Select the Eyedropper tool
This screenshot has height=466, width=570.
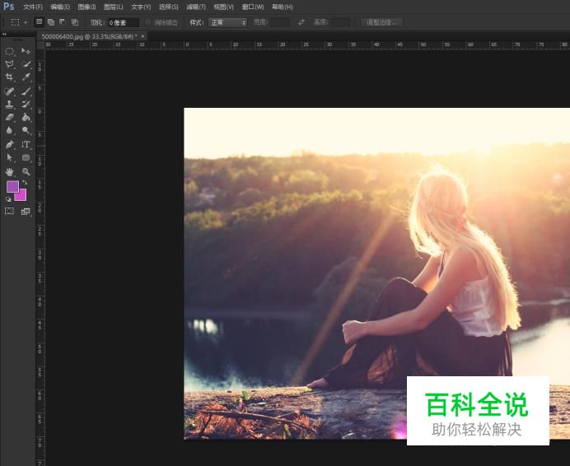26,77
